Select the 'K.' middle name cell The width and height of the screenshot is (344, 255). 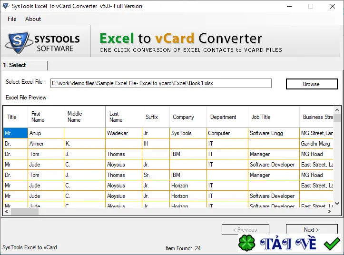click(x=85, y=144)
